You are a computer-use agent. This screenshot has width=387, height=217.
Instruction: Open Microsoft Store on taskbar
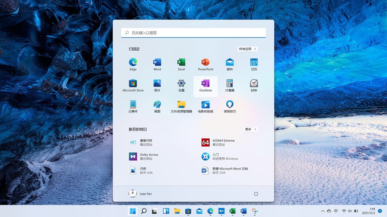pos(188,211)
